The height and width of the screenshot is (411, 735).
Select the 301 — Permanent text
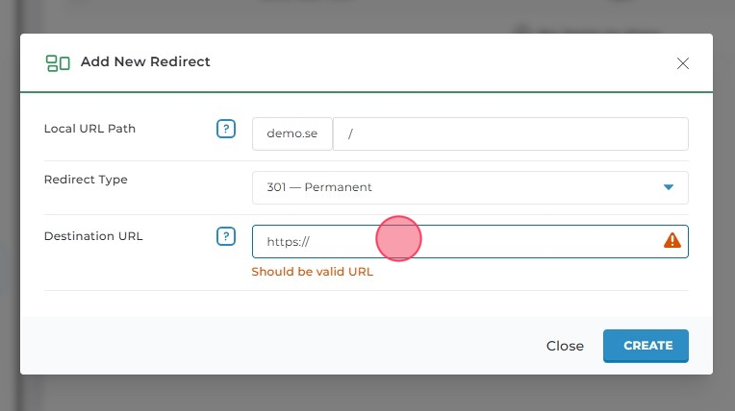tap(319, 187)
